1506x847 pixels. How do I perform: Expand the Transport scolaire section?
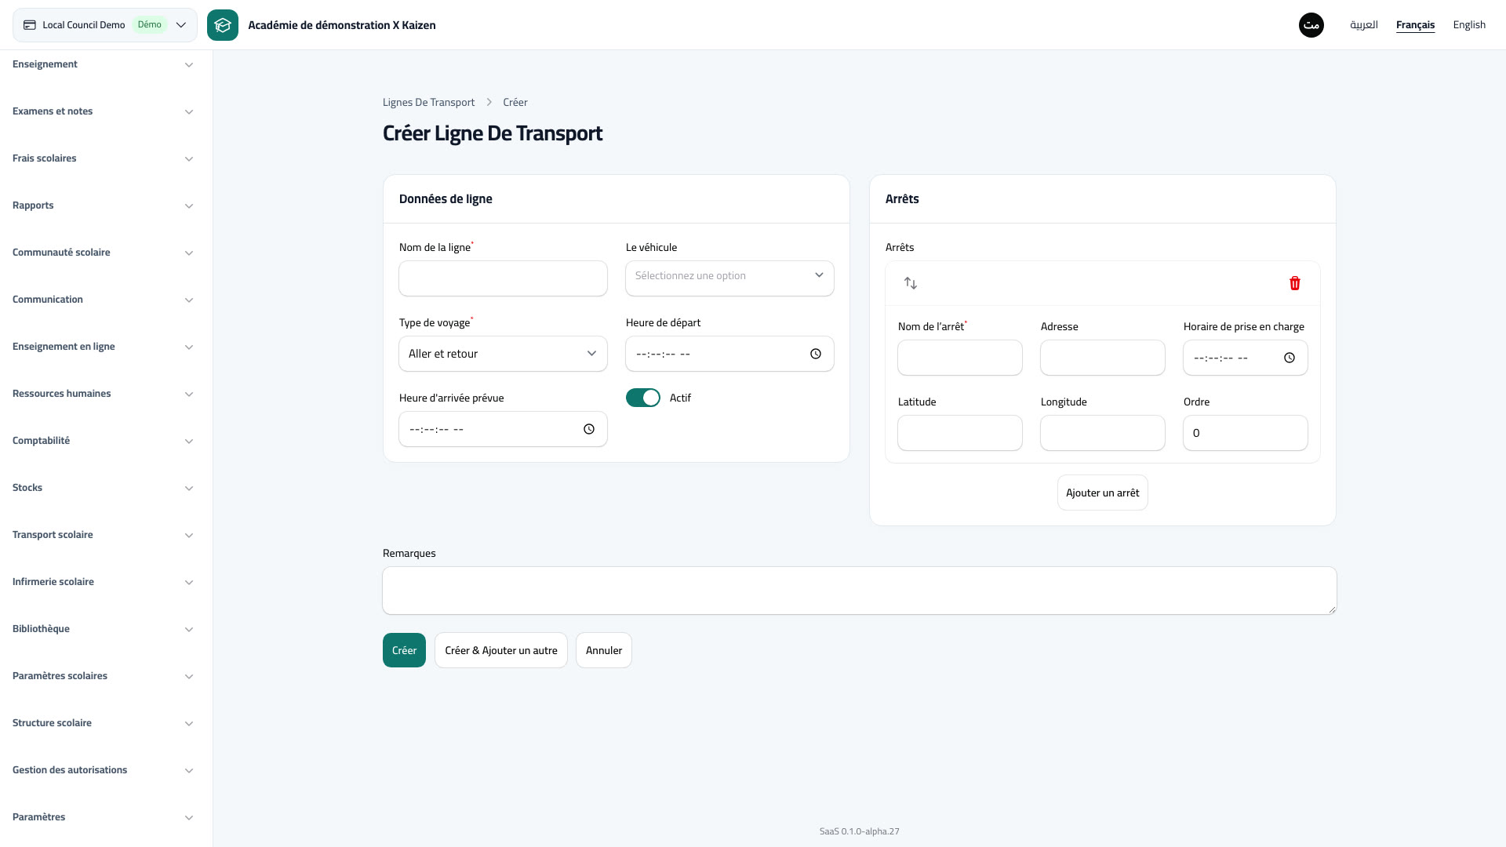(x=103, y=535)
